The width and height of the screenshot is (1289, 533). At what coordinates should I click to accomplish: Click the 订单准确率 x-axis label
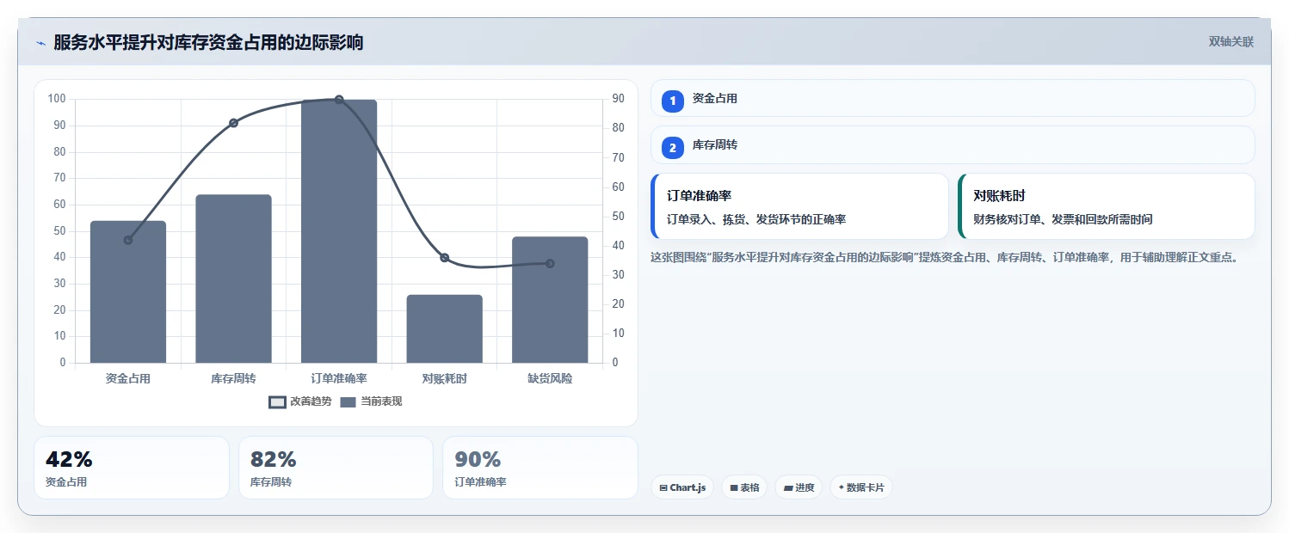tap(339, 378)
